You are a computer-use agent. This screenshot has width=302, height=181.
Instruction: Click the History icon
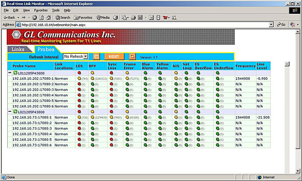click(x=115, y=18)
